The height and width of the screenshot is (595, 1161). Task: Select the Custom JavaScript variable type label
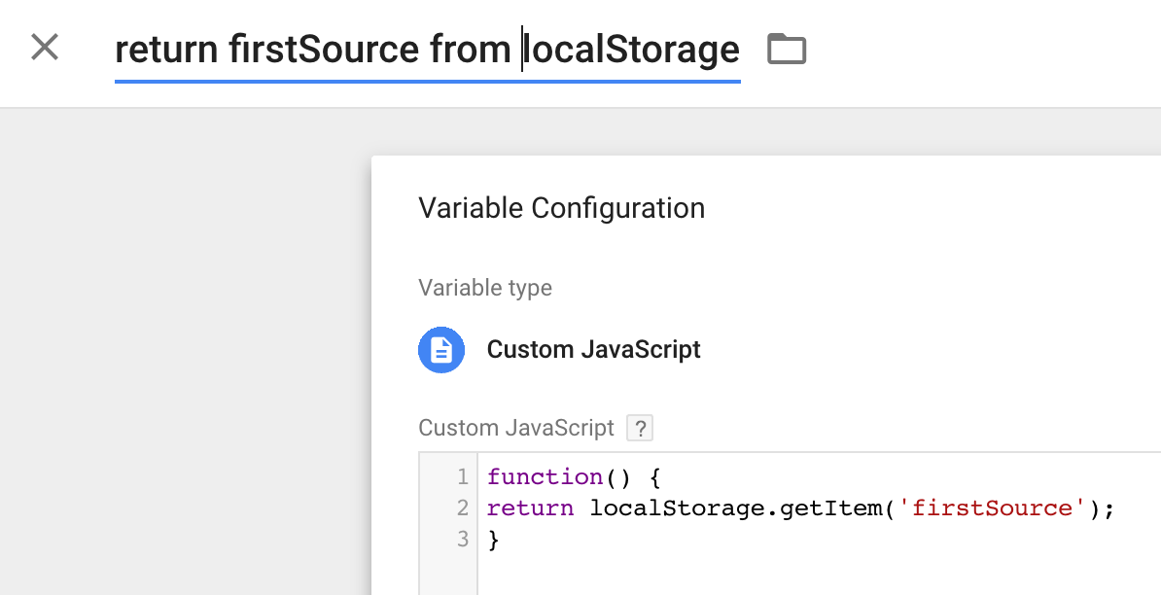(x=593, y=349)
